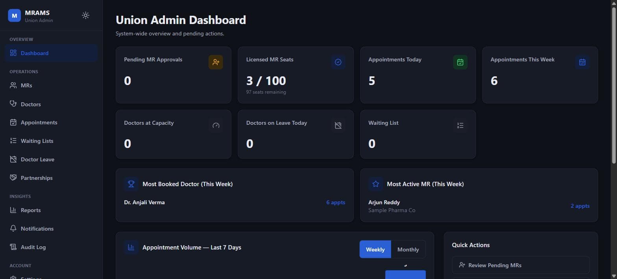The width and height of the screenshot is (617, 279).
Task: Click the Pending MR Approvals card title
Action: point(153,59)
